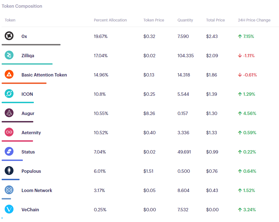The height and width of the screenshot is (222, 279).
Task: Click the teal Zilliqa allocation bar
Action: tap(27, 64)
